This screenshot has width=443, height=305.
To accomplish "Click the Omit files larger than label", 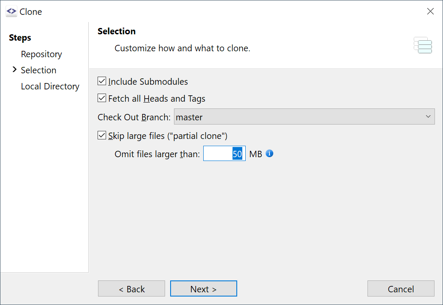I will [157, 154].
